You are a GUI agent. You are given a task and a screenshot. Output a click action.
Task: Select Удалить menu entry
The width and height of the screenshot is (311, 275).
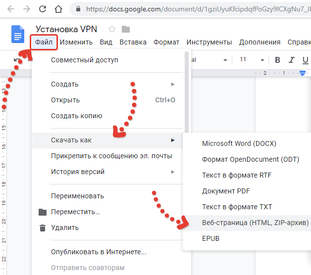(107, 228)
